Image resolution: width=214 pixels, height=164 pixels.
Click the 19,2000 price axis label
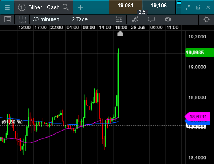click(197, 37)
